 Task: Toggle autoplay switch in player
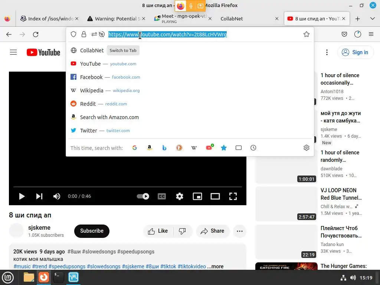143,196
